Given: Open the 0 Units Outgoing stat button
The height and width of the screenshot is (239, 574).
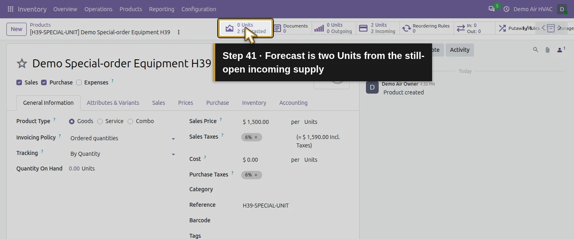Looking at the screenshot, I should (334, 28).
